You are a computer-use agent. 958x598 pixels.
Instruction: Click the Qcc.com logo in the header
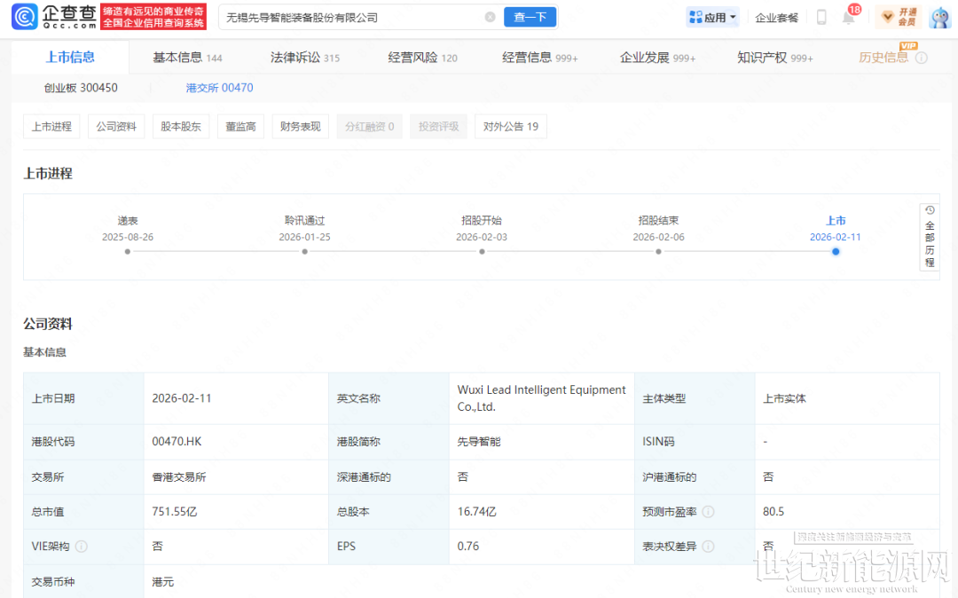[51, 17]
